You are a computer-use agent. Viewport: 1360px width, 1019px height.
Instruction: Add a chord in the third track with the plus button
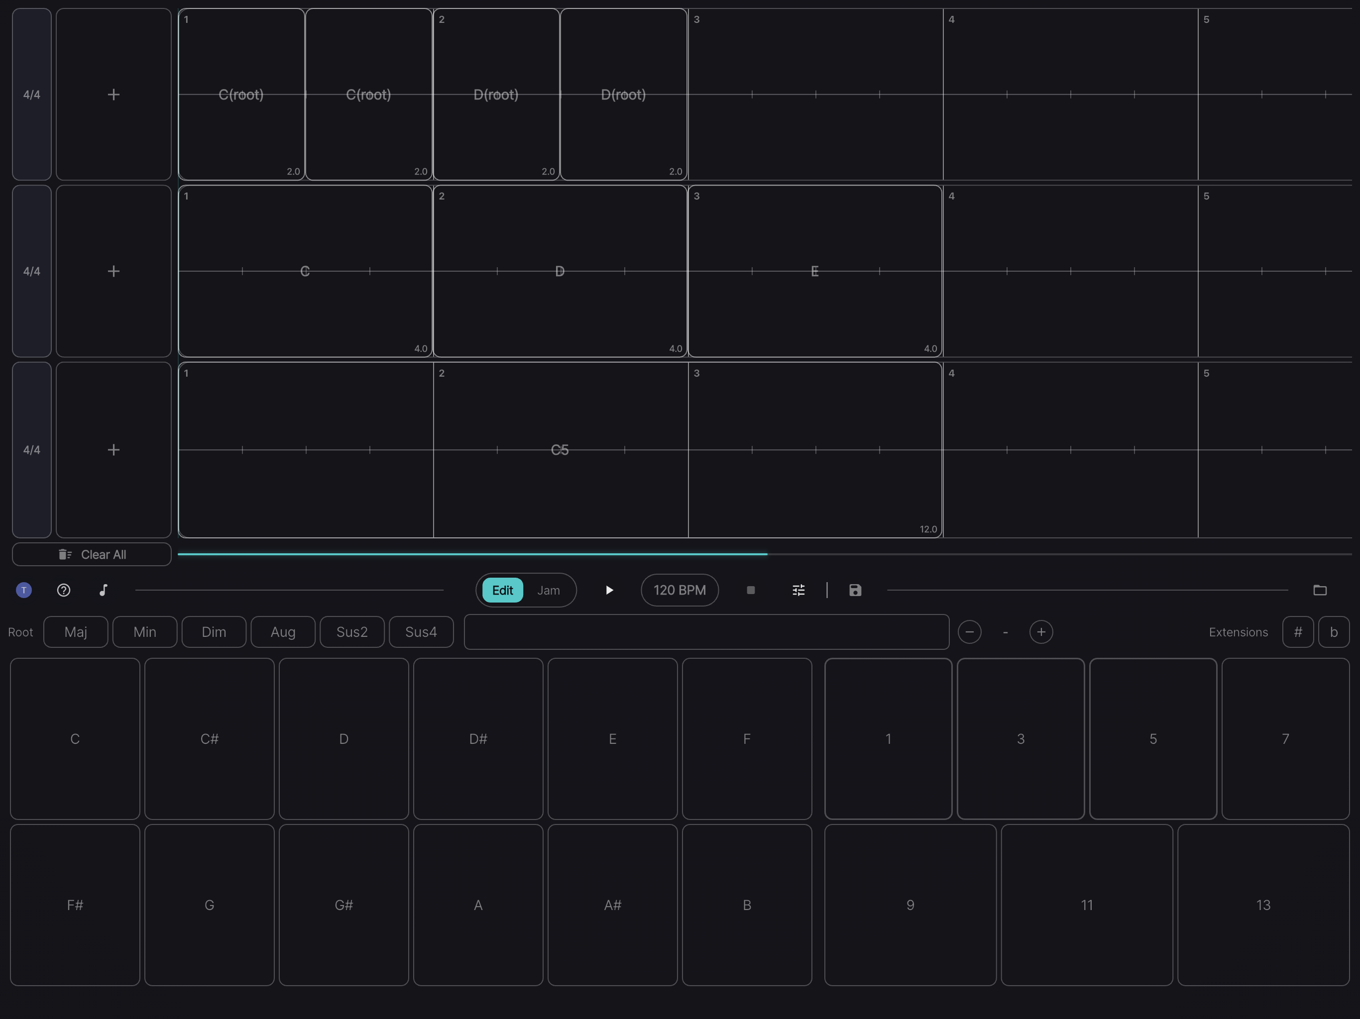click(x=113, y=450)
